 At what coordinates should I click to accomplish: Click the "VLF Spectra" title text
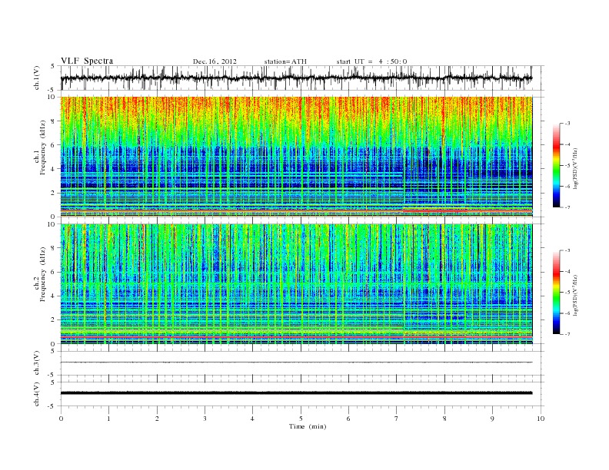click(87, 61)
